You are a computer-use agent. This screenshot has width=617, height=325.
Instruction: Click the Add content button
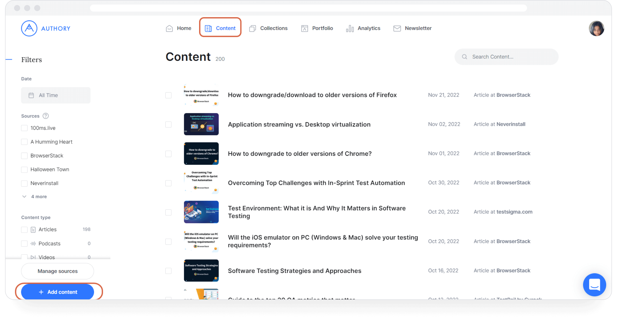pos(58,292)
